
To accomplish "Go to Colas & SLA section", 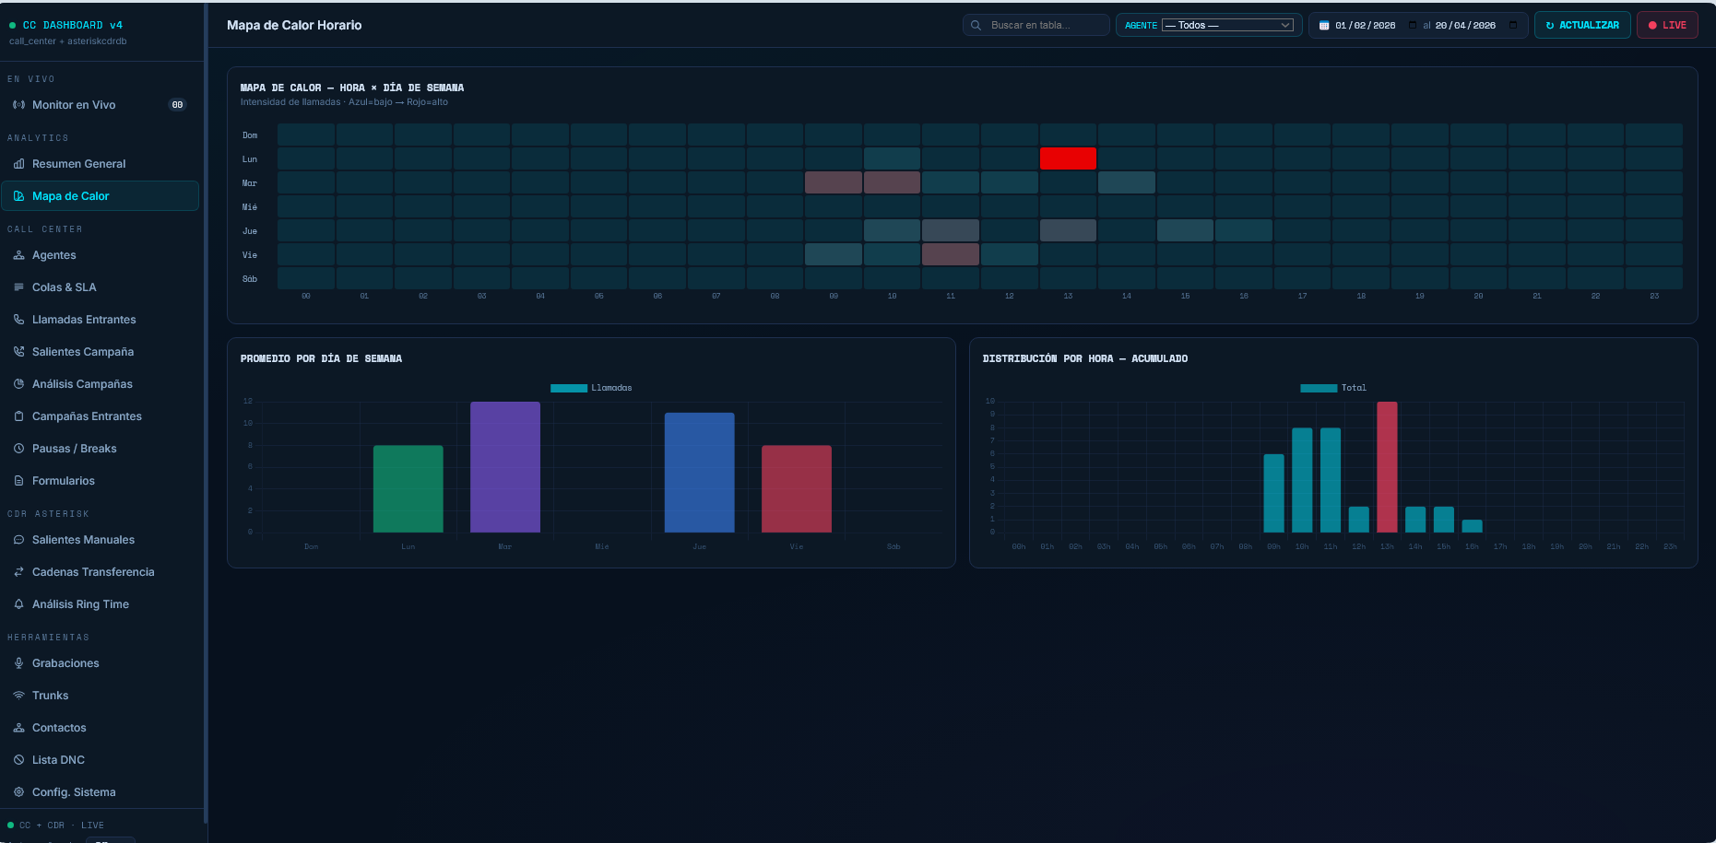I will point(64,287).
